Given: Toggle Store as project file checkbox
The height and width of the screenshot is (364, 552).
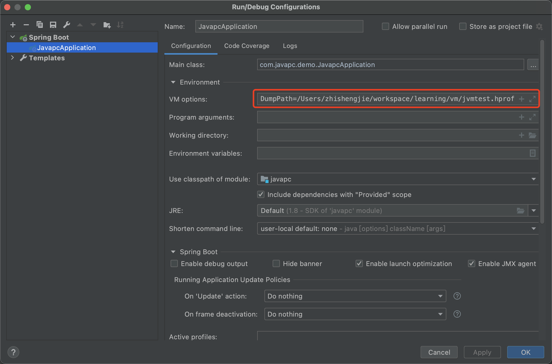Looking at the screenshot, I should pyautogui.click(x=463, y=27).
